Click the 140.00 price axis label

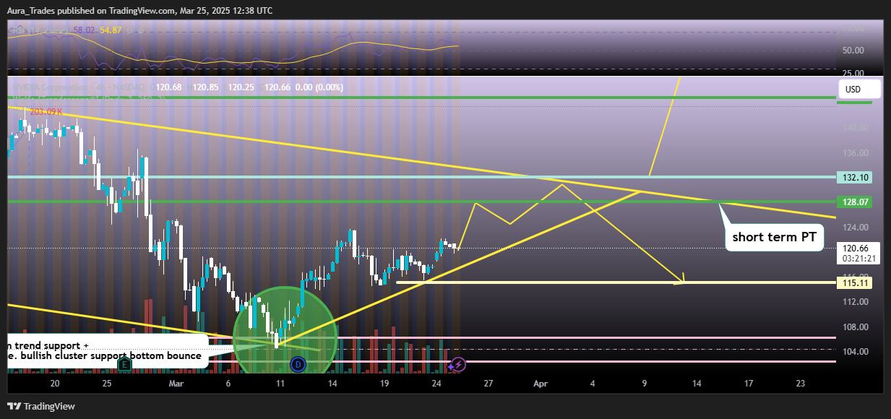point(855,128)
